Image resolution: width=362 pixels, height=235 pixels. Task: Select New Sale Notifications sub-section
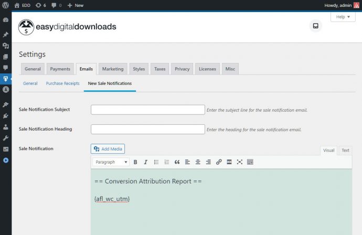(110, 83)
